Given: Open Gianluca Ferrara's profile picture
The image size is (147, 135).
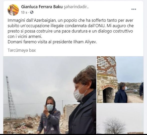Looking at the screenshot, I should (13, 10).
